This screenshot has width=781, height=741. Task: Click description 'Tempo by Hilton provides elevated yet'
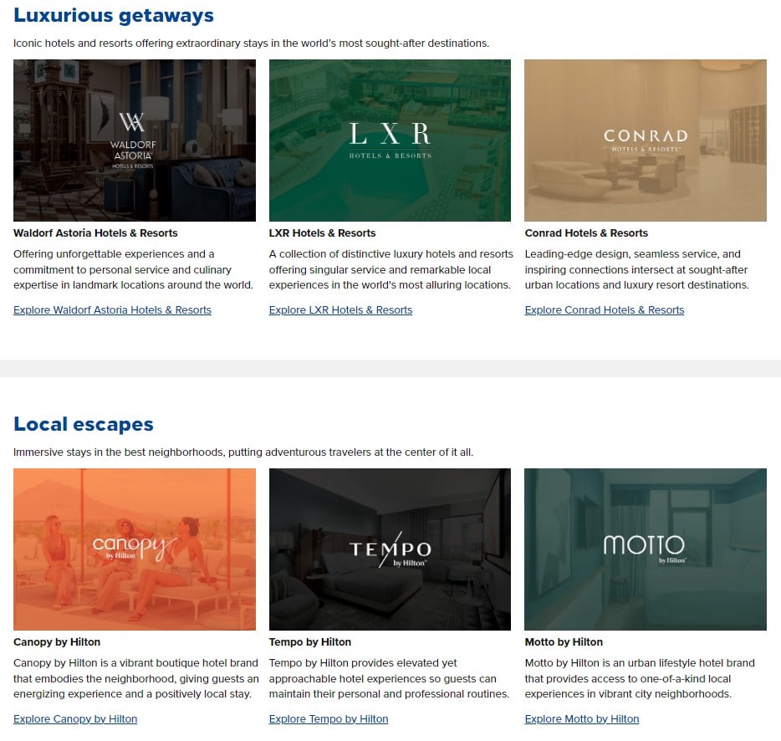(389, 678)
